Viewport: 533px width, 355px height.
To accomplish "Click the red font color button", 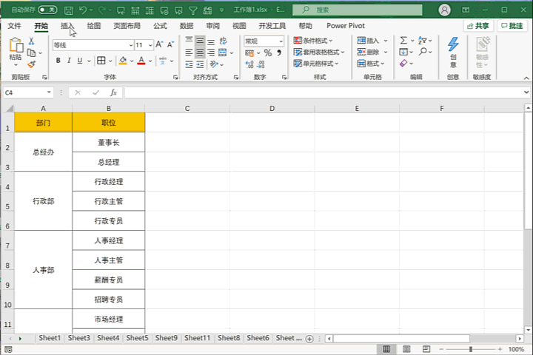I will 141,61.
